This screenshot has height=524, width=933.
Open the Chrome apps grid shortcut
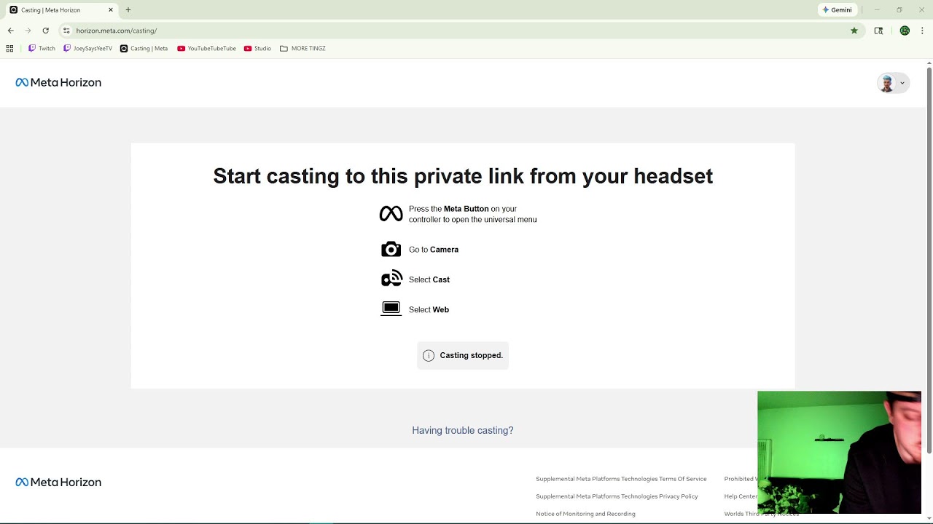pyautogui.click(x=9, y=49)
